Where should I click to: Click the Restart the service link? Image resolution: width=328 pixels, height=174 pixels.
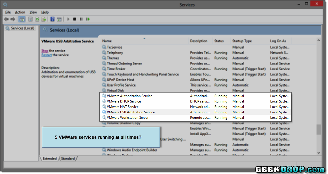click(x=46, y=55)
